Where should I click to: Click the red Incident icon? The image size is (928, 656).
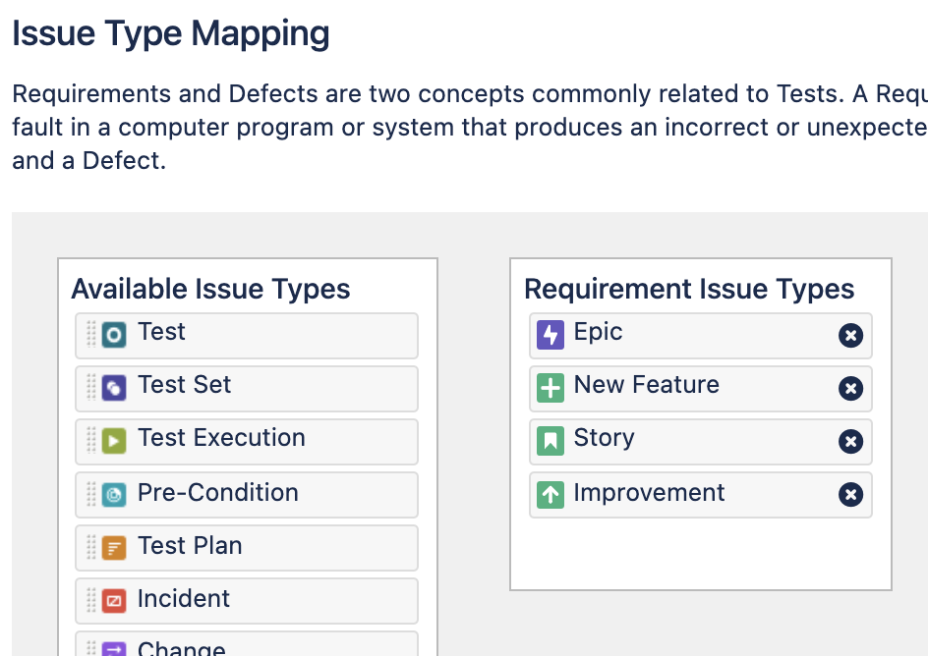tap(115, 601)
